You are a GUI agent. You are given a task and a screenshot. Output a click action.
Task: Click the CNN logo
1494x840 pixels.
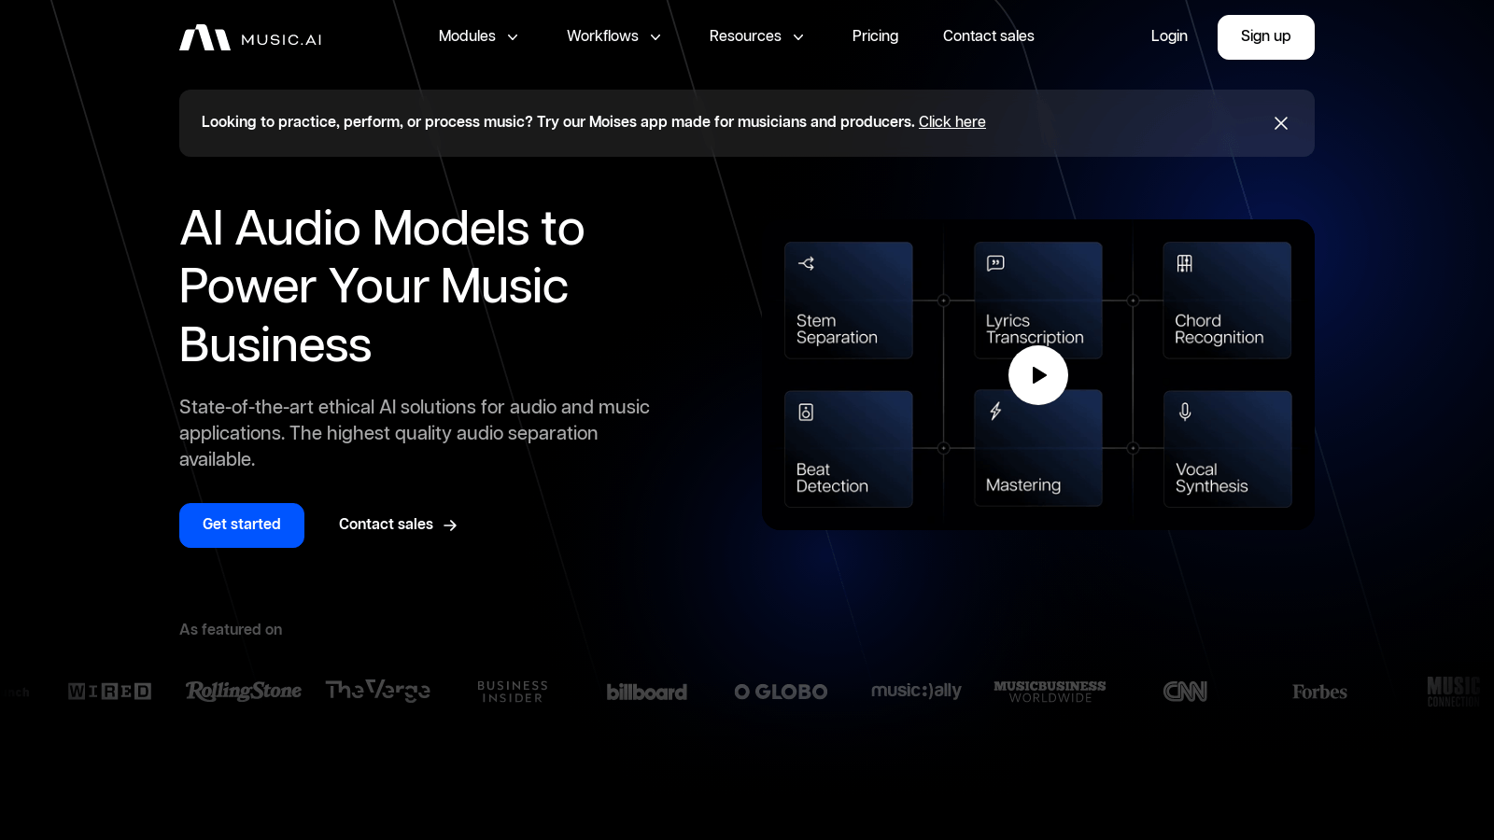coord(1185,692)
